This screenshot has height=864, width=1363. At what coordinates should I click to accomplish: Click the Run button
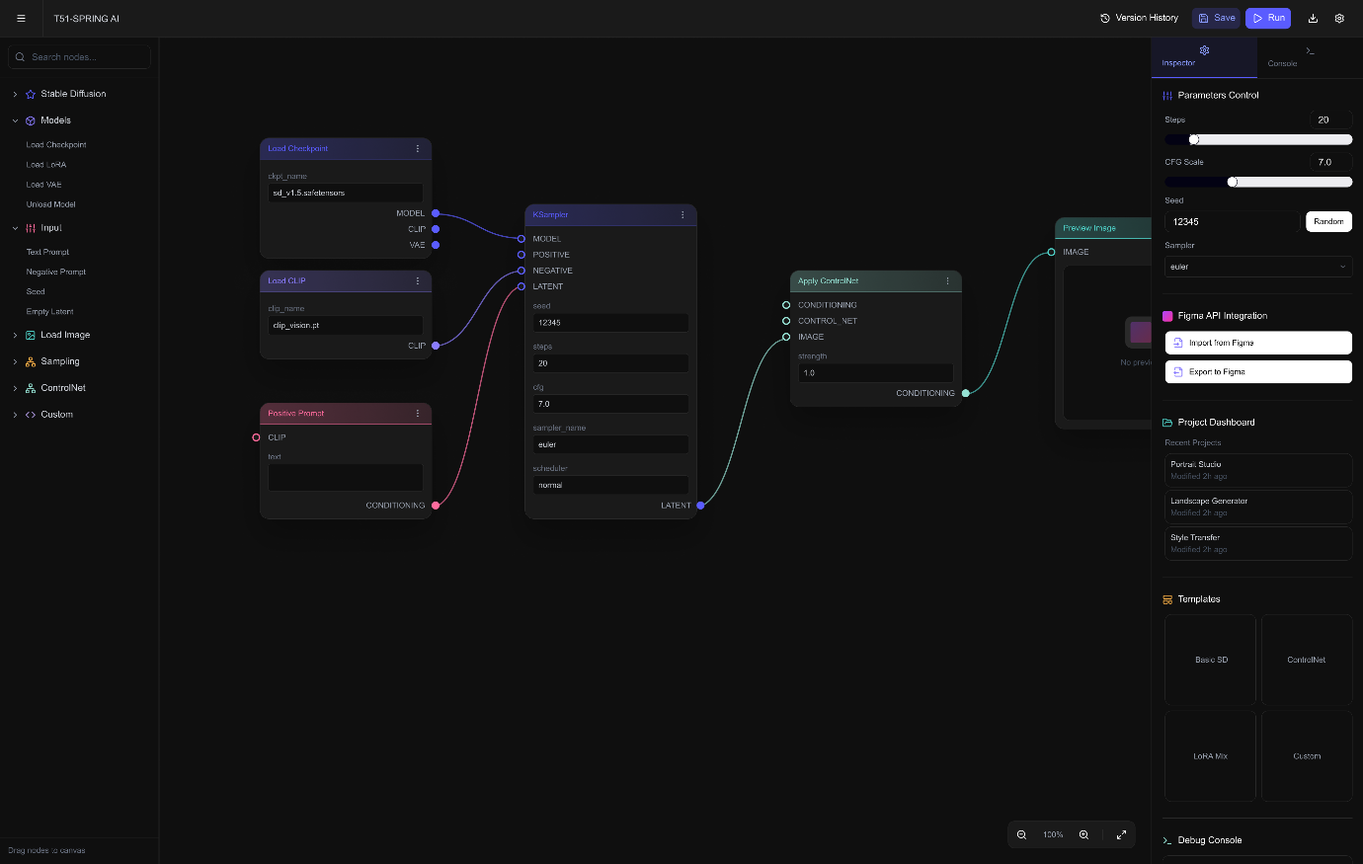(x=1267, y=18)
